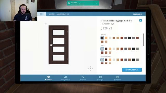Click the Межкомнатная дверь Kameio title
This screenshot has height=93, width=166.
[116, 21]
